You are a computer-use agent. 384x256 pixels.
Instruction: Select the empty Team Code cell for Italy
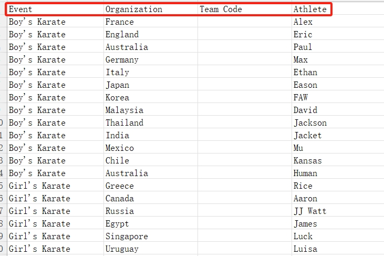coord(245,73)
